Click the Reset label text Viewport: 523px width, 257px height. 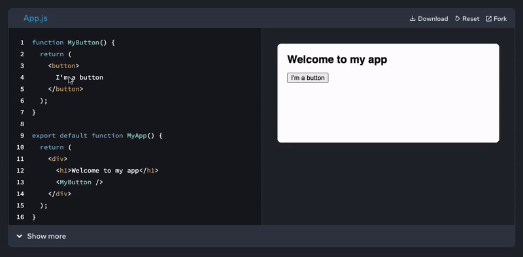(x=471, y=19)
